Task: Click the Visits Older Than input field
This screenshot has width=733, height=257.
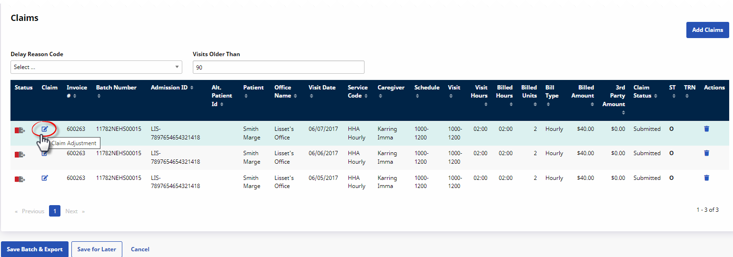Action: [278, 67]
